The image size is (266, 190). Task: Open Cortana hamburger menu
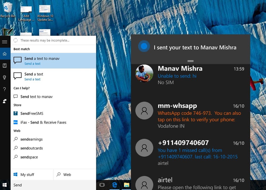[5, 42]
